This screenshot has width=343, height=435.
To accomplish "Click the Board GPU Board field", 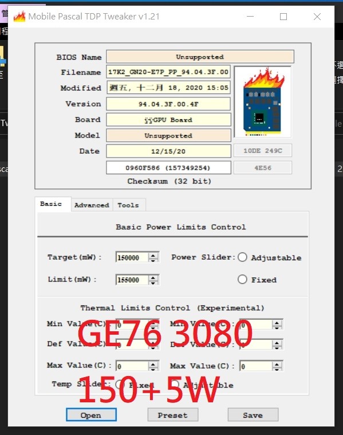I will tap(168, 120).
